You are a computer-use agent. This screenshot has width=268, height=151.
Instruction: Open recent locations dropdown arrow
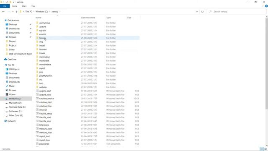(x=13, y=12)
